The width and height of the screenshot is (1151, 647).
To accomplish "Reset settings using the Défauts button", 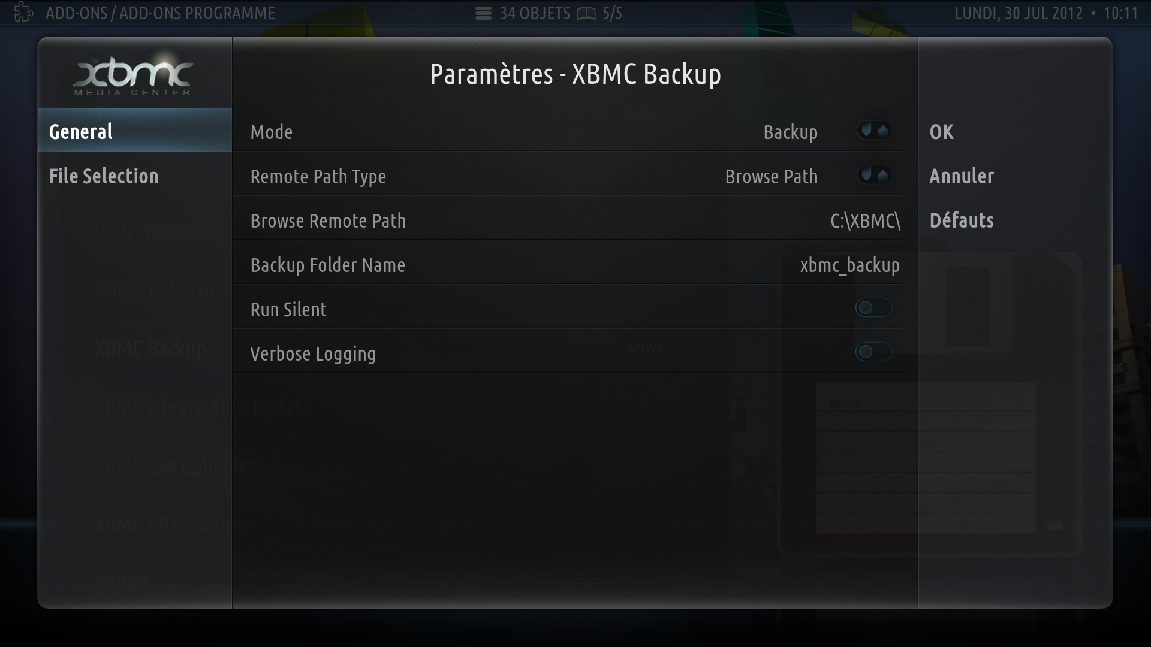I will [962, 220].
